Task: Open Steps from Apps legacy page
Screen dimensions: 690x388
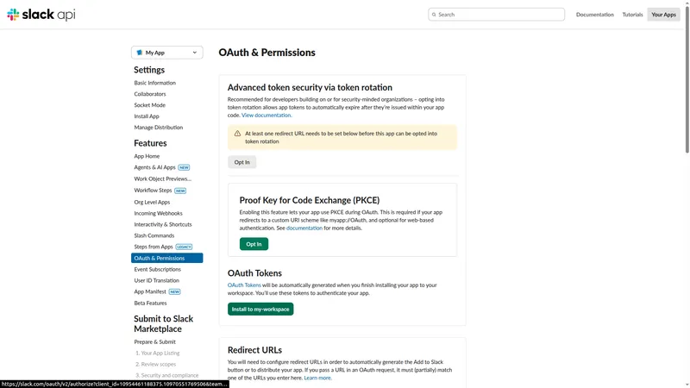Action: pyautogui.click(x=154, y=247)
